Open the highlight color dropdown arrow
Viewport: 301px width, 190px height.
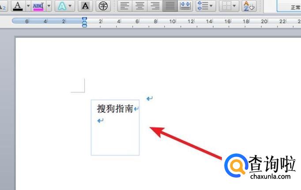[x=49, y=6]
